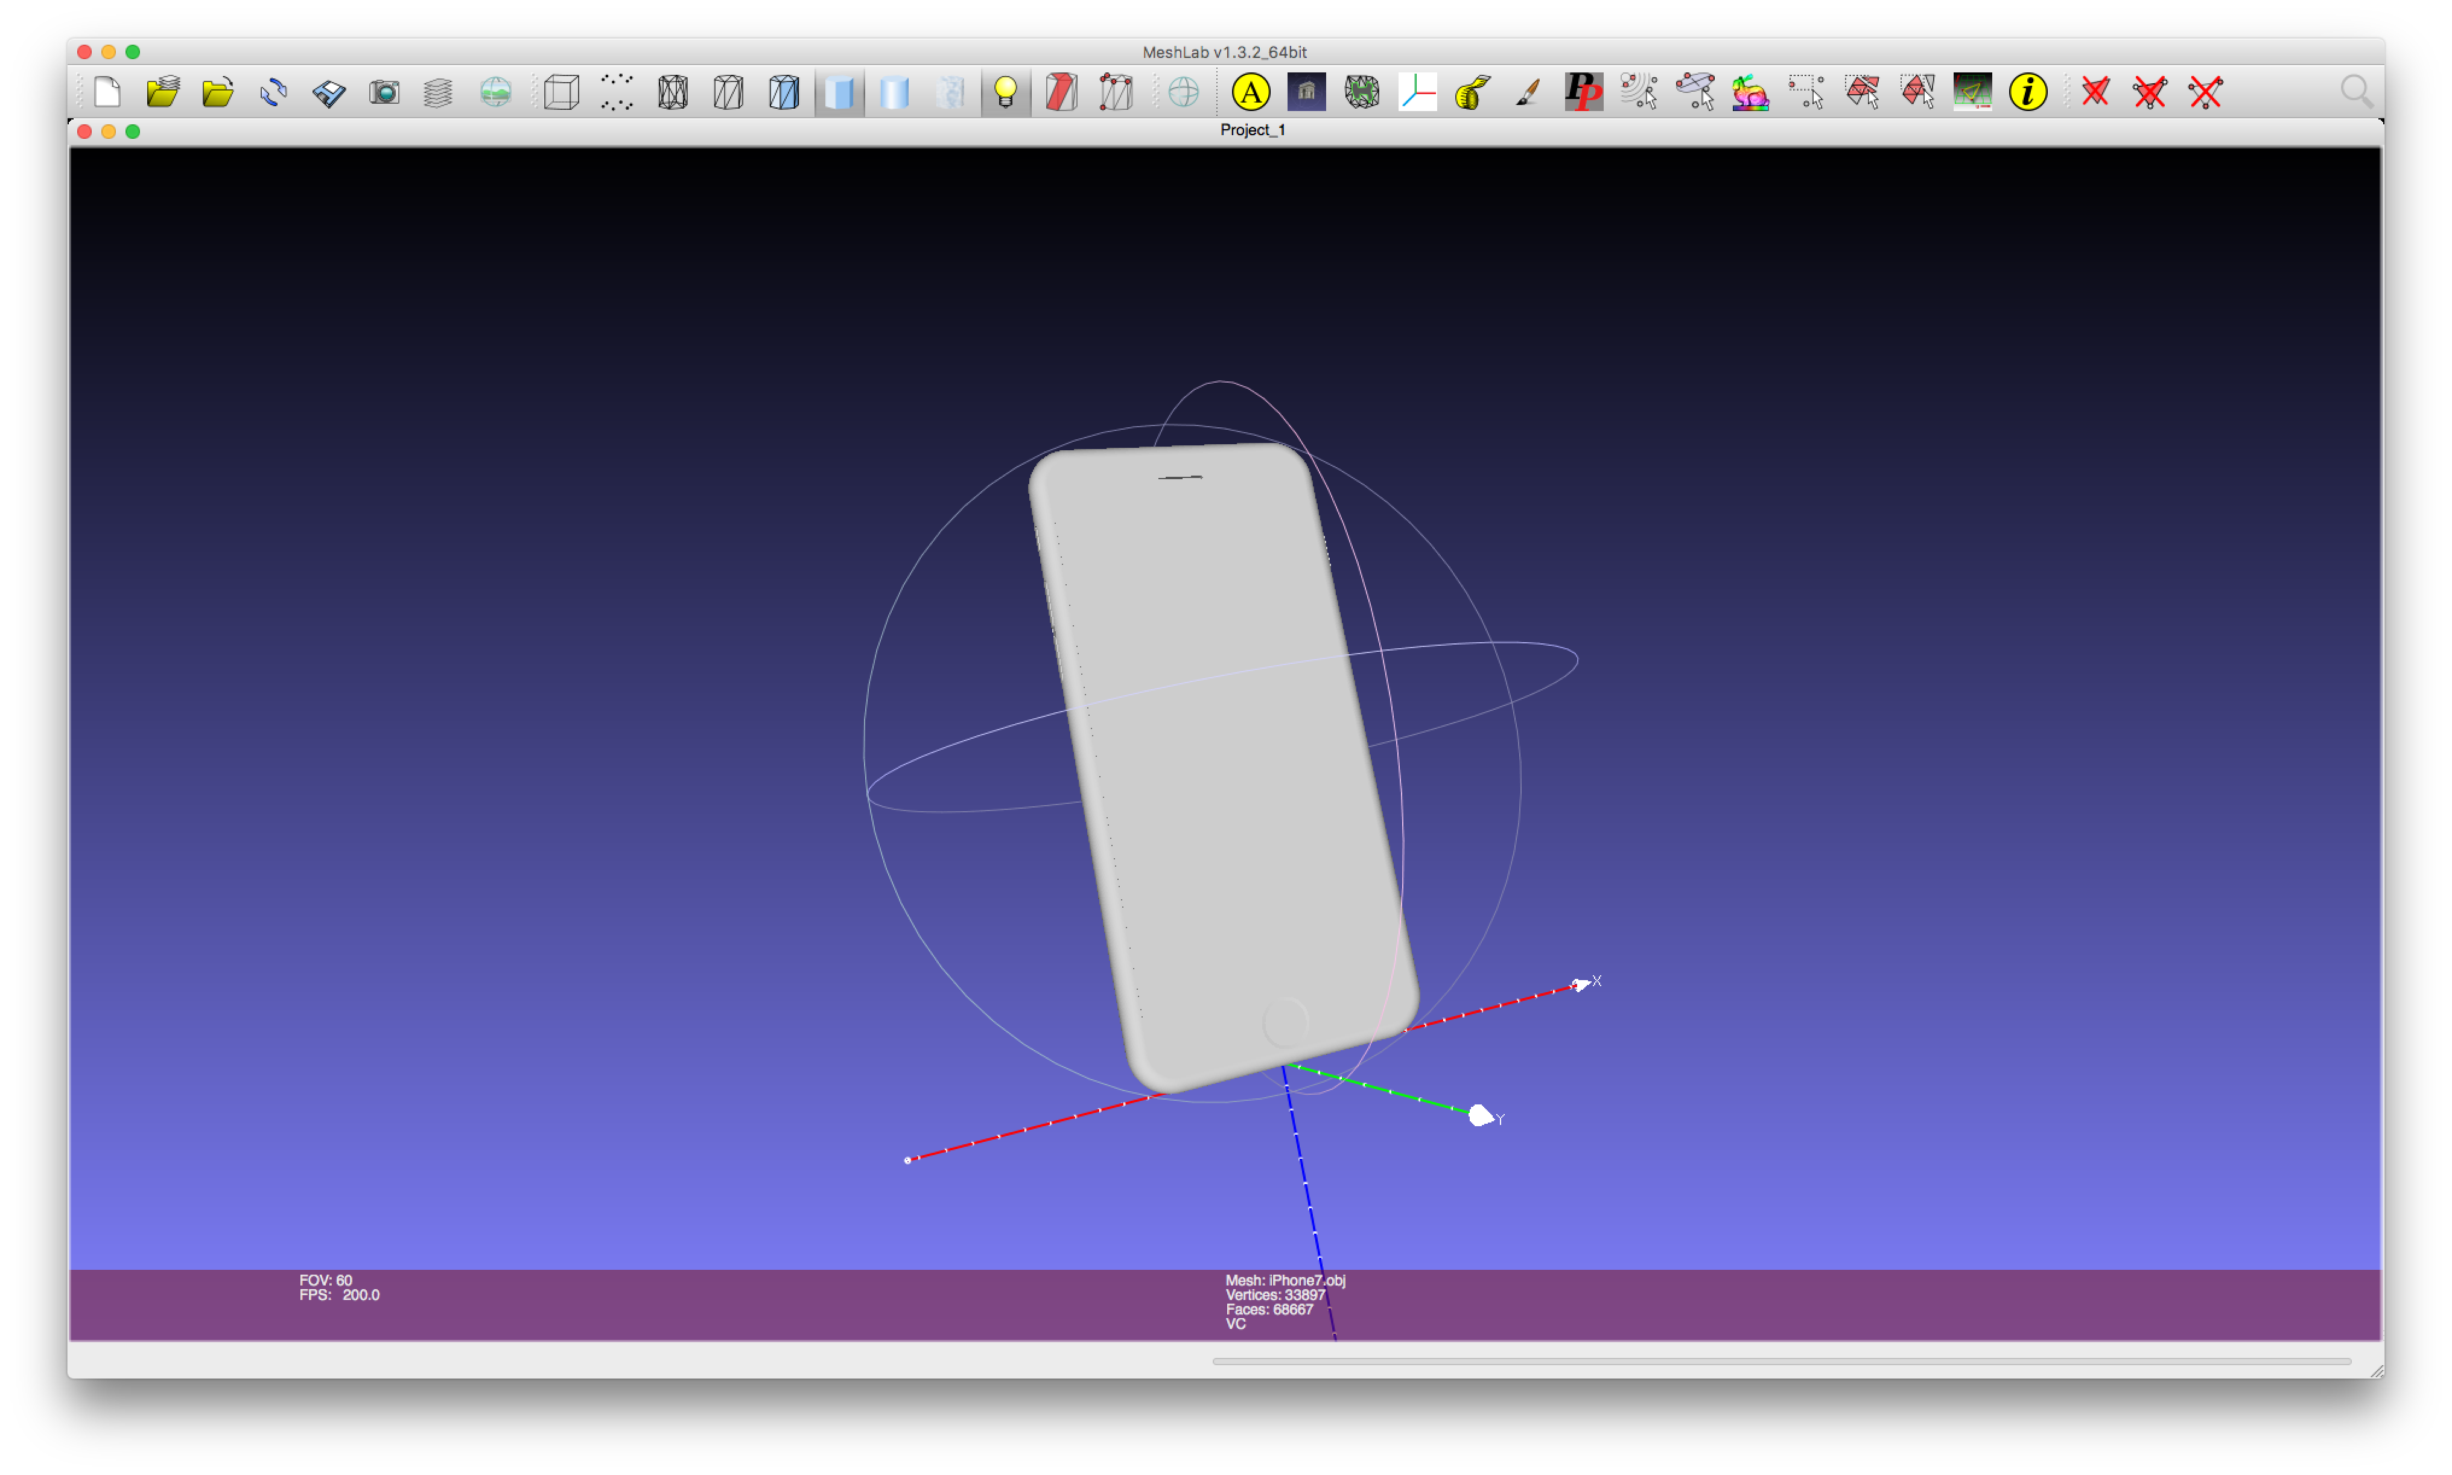Click the FPS: 200.0 readout
The height and width of the screenshot is (1475, 2452).
coord(340,1295)
